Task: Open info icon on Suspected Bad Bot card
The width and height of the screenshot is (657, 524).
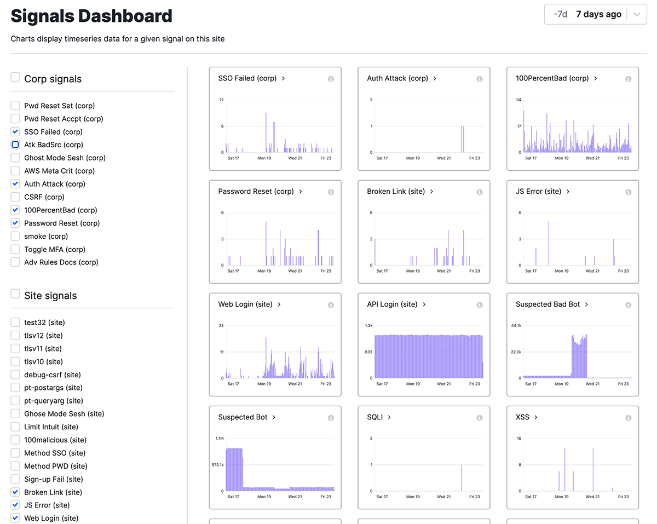Action: pyautogui.click(x=629, y=305)
